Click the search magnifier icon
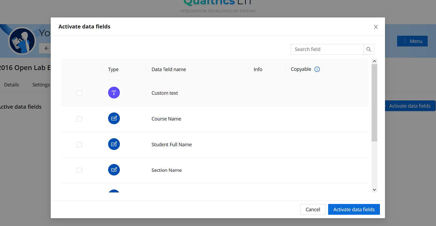Viewport: 436px width, 226px height. click(x=369, y=49)
